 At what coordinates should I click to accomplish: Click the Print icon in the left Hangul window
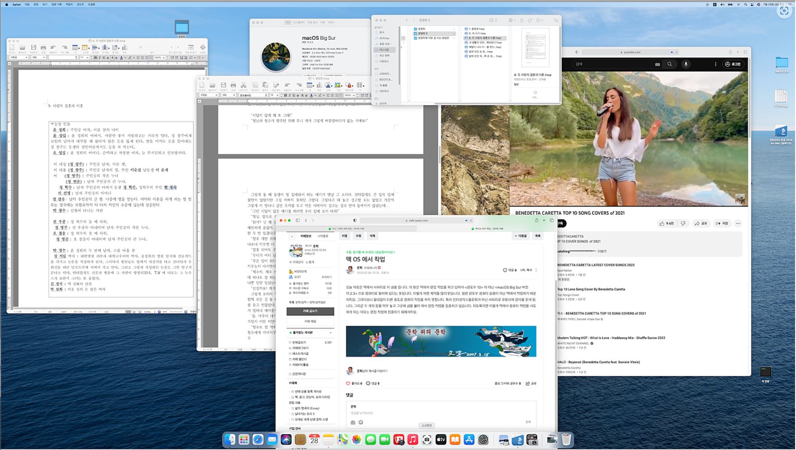click(x=43, y=47)
